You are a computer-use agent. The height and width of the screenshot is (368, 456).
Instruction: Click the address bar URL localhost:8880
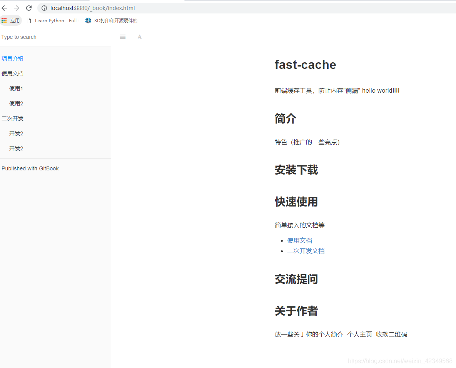pos(92,8)
